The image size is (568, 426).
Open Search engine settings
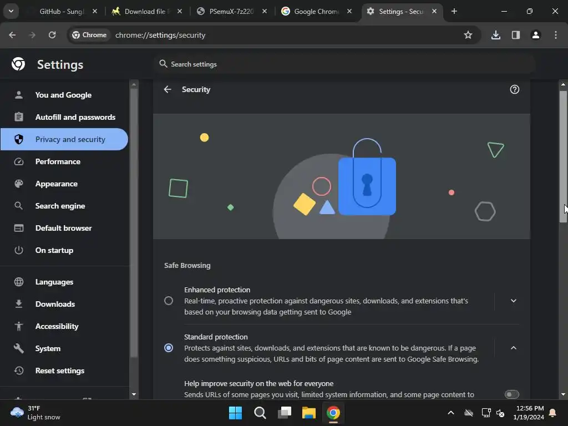coord(64,206)
